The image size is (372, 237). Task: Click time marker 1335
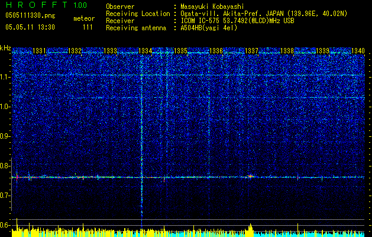click(x=181, y=50)
